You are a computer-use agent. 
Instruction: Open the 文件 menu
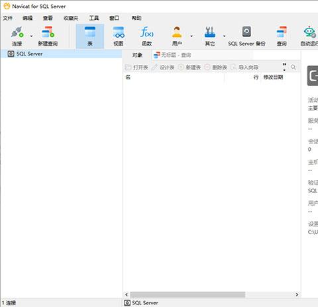pos(7,18)
